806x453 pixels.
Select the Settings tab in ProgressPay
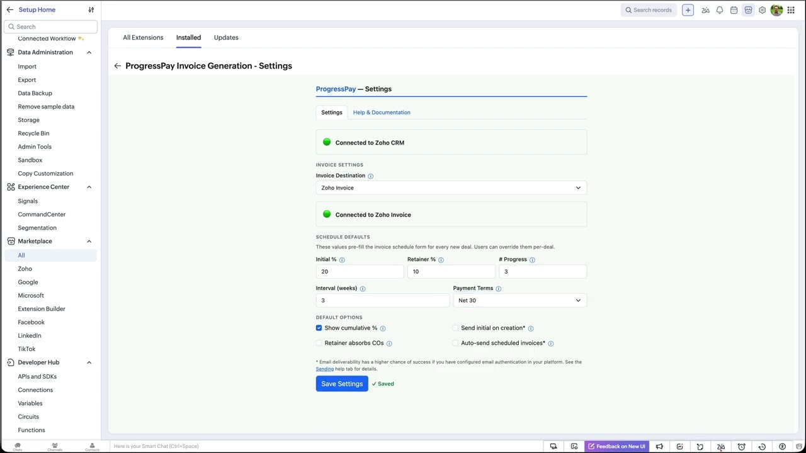point(332,112)
